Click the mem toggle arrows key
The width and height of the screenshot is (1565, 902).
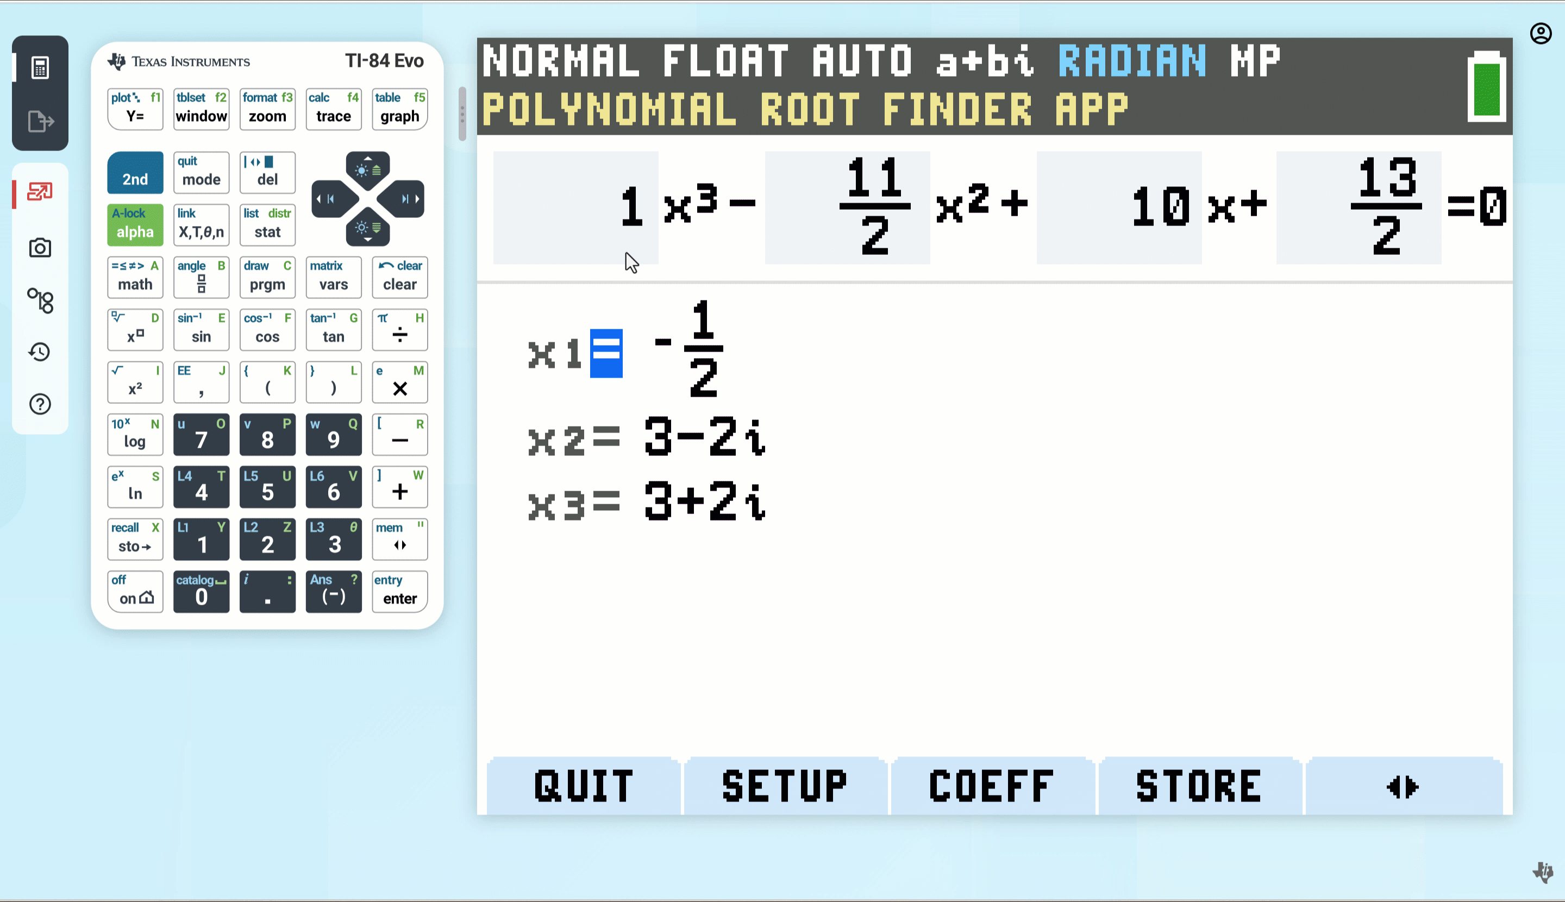(x=399, y=539)
